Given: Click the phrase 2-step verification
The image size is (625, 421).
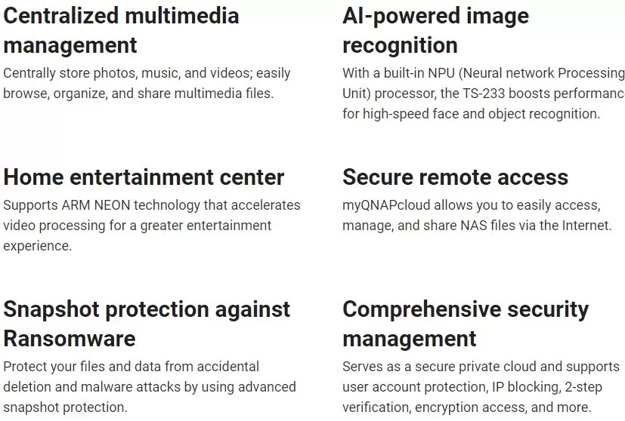Looking at the screenshot, I should (472, 397).
